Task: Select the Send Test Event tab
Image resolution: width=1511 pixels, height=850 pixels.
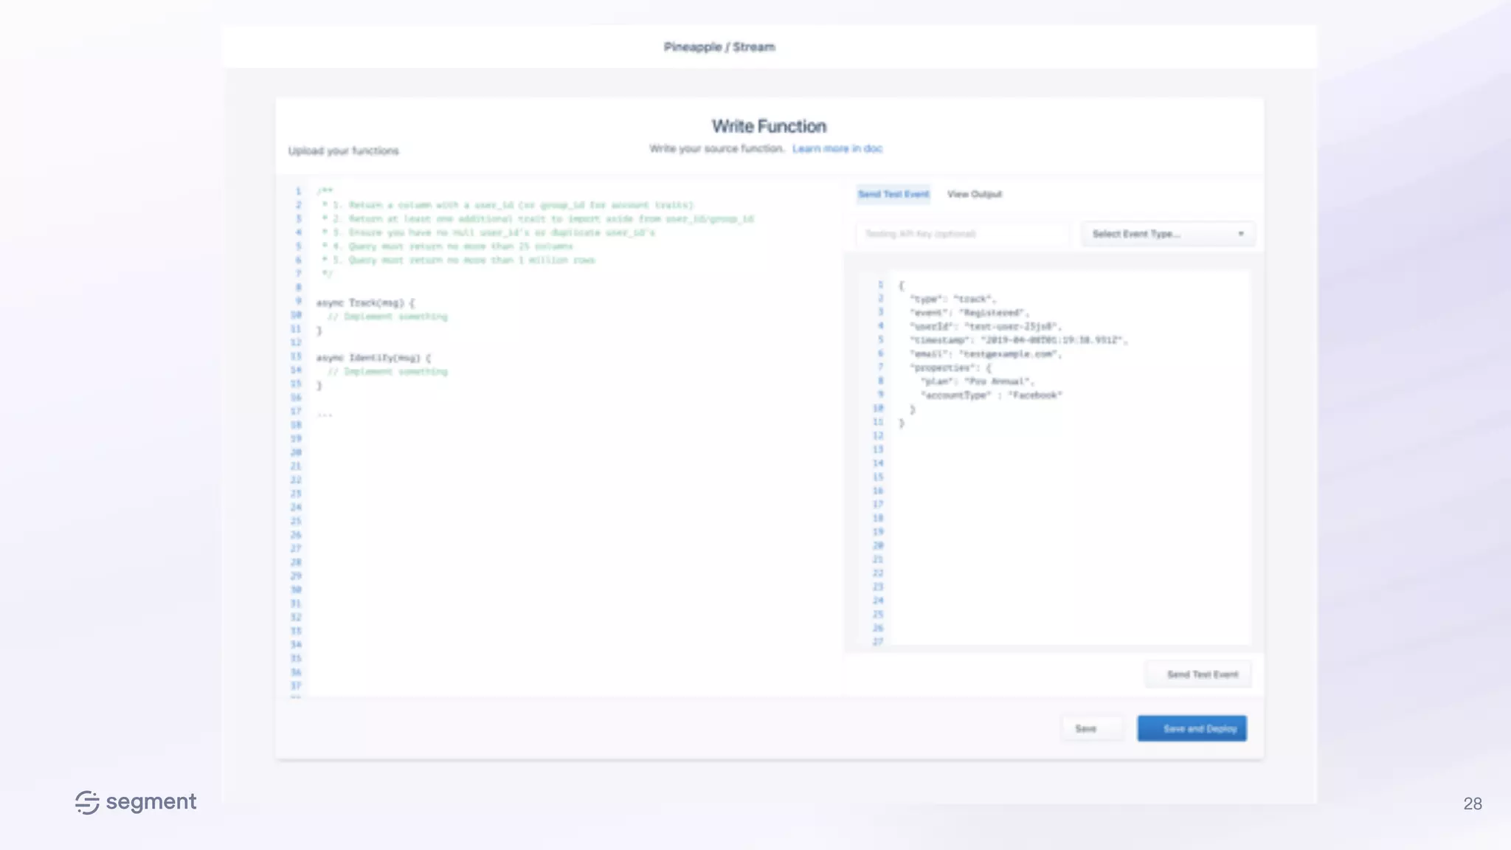Action: click(x=893, y=194)
